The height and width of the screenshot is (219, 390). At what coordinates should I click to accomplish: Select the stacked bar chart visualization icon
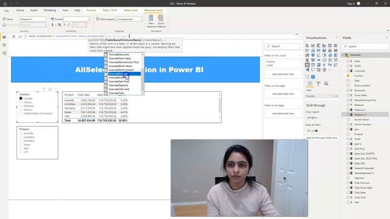tap(307, 46)
